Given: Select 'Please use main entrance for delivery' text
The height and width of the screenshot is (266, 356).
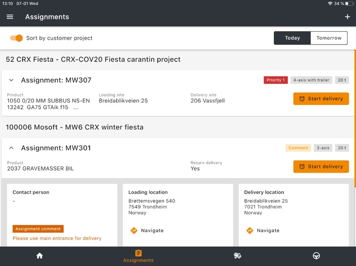Looking at the screenshot, I should pos(57,238).
